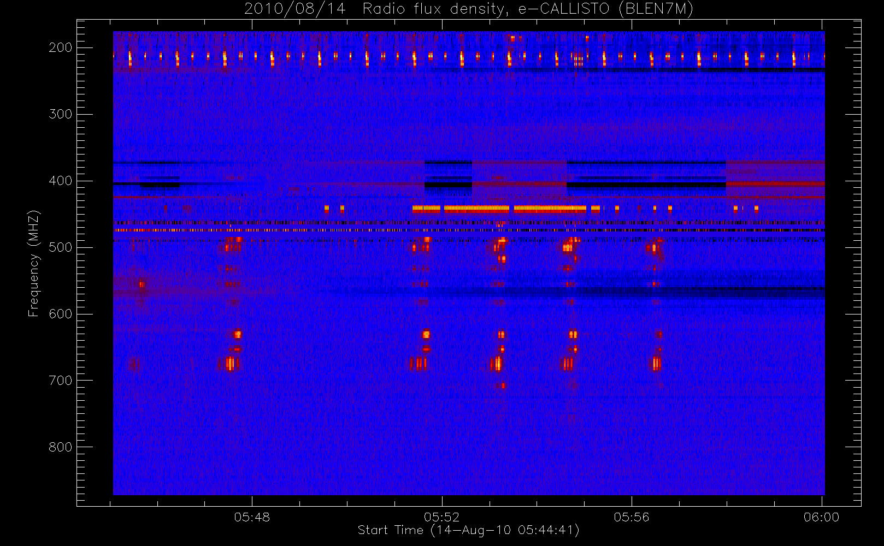Click the 05:48 time tick label

(x=252, y=517)
